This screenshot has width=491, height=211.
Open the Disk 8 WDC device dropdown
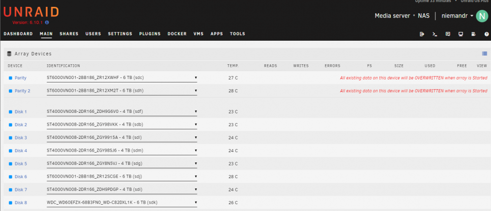122,203
